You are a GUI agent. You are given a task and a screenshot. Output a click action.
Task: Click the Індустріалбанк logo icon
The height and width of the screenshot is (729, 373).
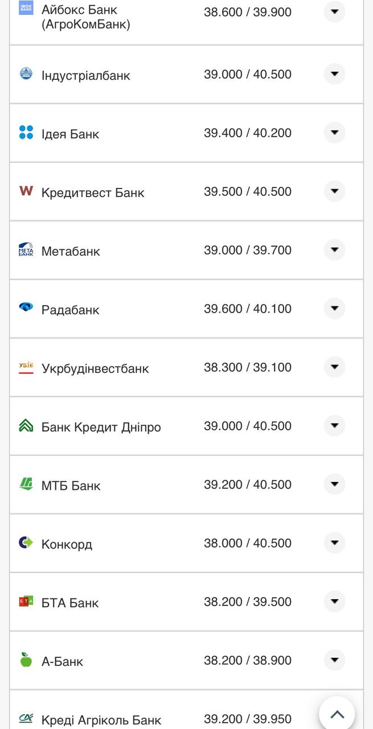(x=26, y=73)
